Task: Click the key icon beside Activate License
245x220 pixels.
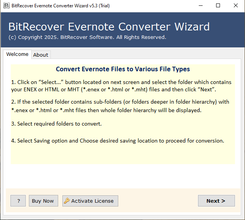Action: (x=67, y=201)
